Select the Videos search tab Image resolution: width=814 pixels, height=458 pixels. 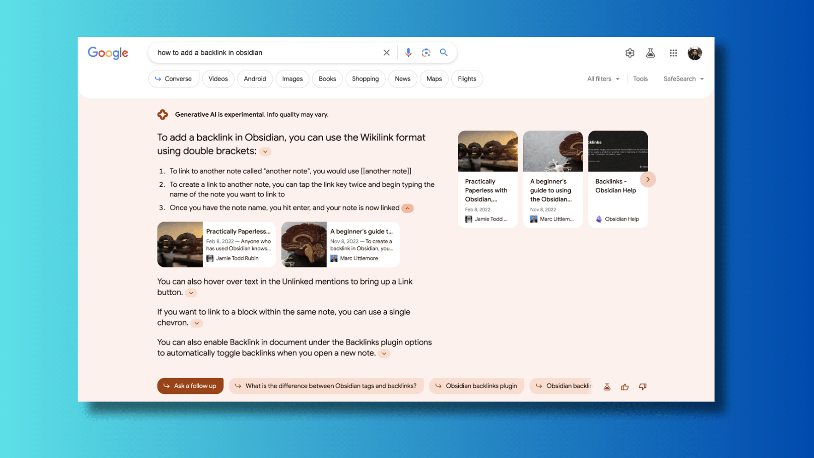point(218,78)
